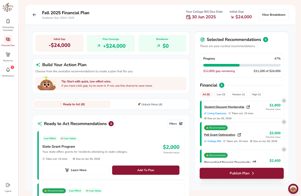Image resolution: width=301 pixels, height=196 pixels.
Task: Open the Filters options
Action: 176,124
